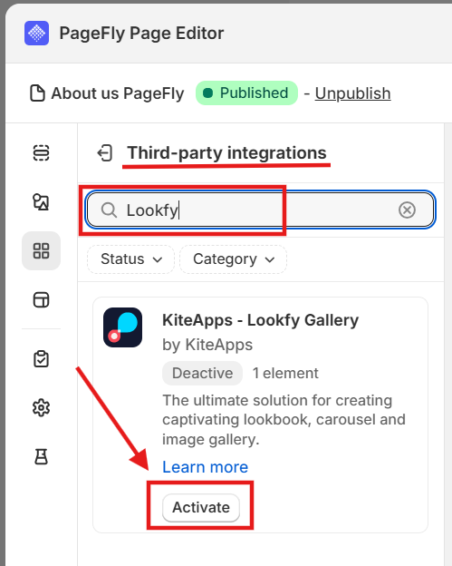Open the sections layers sidebar icon
Viewport: 452px width, 566px height.
(x=41, y=152)
